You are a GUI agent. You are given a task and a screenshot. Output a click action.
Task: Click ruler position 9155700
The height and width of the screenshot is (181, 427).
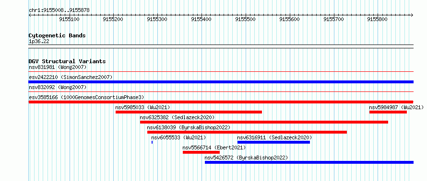pos(334,19)
